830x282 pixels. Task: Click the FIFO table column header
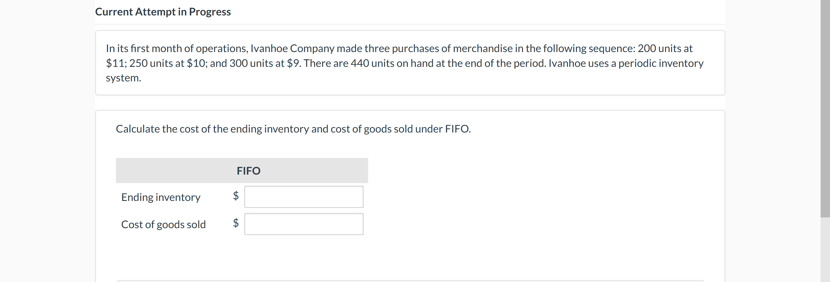coord(248,171)
